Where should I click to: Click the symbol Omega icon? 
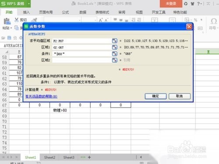point(214,21)
